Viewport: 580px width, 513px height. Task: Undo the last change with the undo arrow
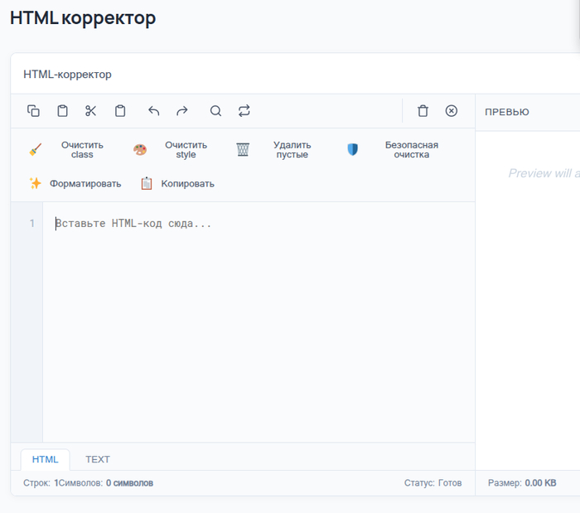153,110
